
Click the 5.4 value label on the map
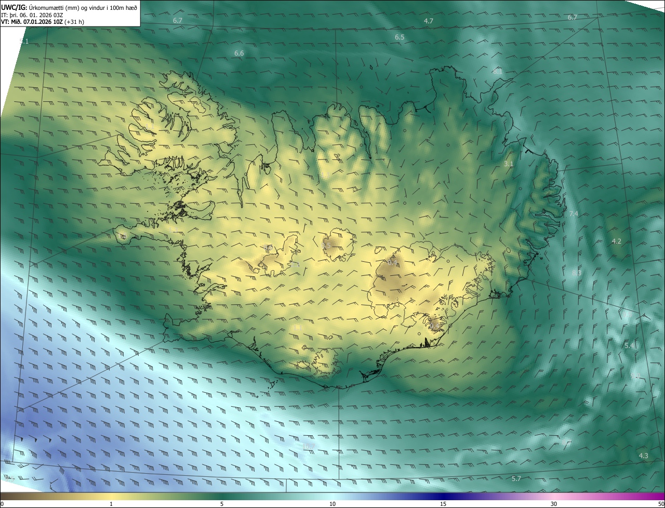point(630,345)
